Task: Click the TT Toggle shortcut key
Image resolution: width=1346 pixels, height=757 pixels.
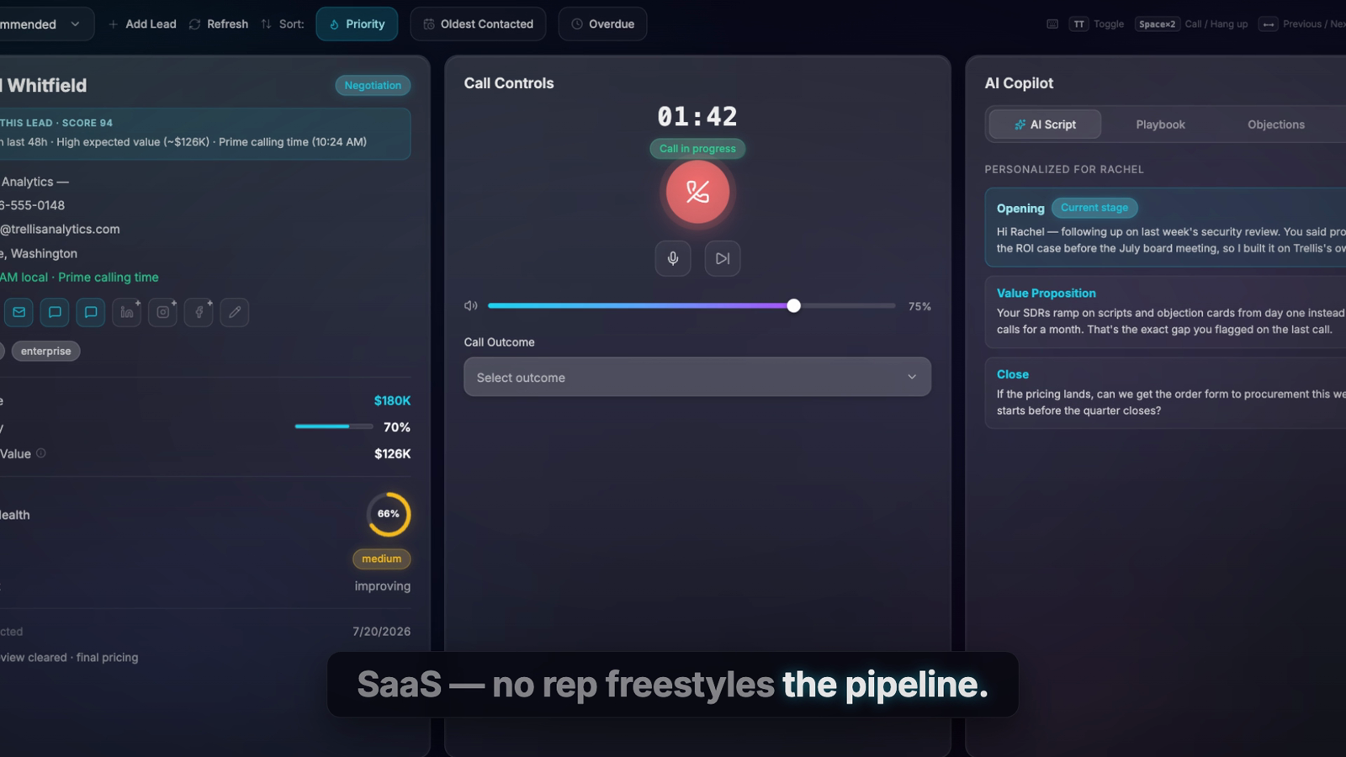Action: point(1078,24)
